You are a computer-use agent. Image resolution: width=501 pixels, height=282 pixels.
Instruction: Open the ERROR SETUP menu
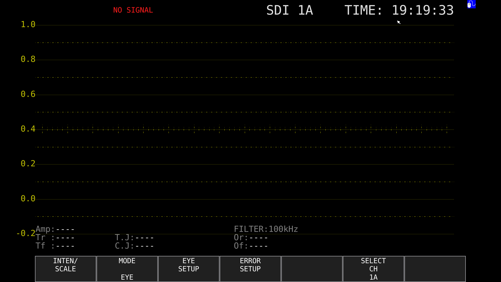(250, 269)
